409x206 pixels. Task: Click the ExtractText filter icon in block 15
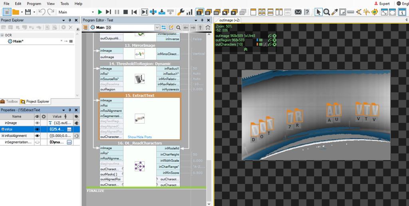[x=139, y=118]
